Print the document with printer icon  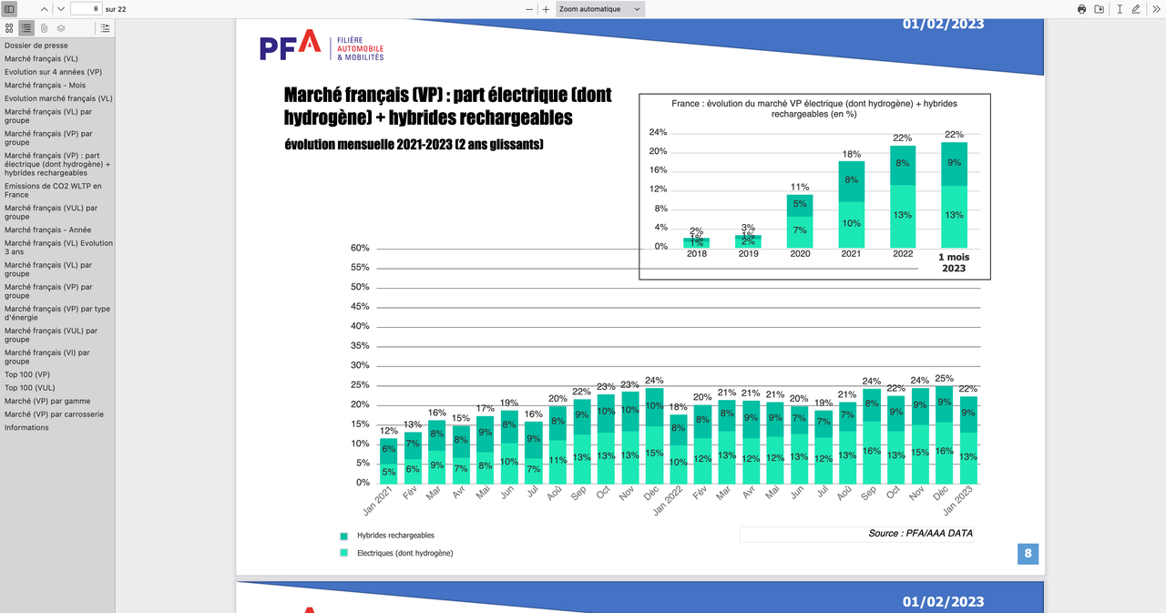(1081, 8)
